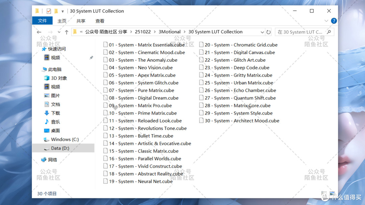Screen dimensions: 365x205
Task: Open the 3D 对象 folder in sidebar
Action: pyautogui.click(x=59, y=78)
